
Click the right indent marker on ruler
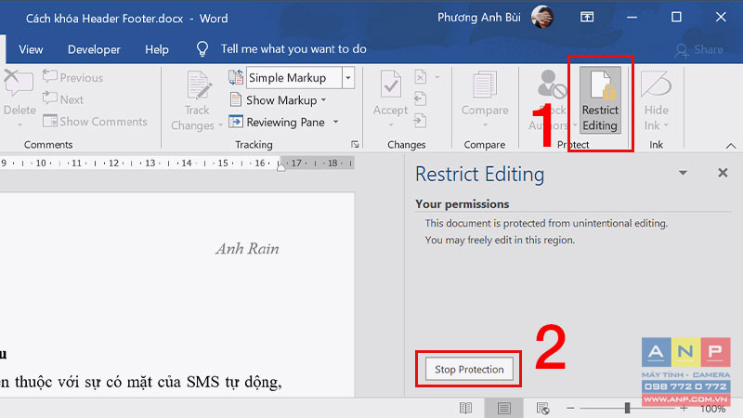coord(281,167)
